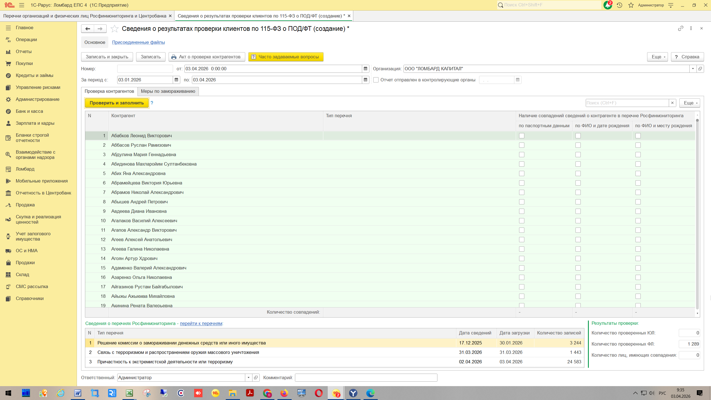Switch to Меры по замораживанию tab
This screenshot has width=711, height=400.
[x=168, y=91]
